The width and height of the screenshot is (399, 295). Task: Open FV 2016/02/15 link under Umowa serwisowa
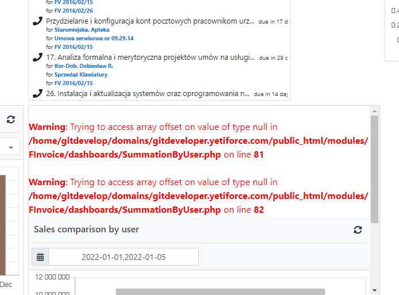(x=74, y=47)
